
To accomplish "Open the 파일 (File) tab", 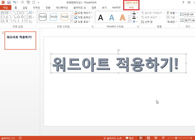I will (x=6, y=7).
